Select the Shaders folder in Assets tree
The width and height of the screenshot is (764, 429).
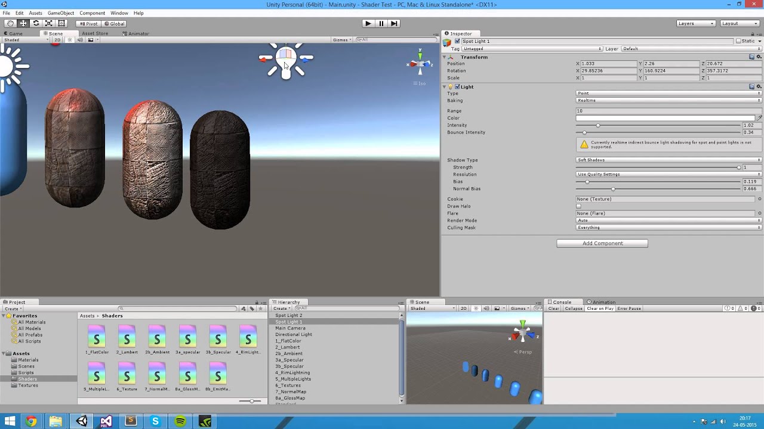coord(27,379)
